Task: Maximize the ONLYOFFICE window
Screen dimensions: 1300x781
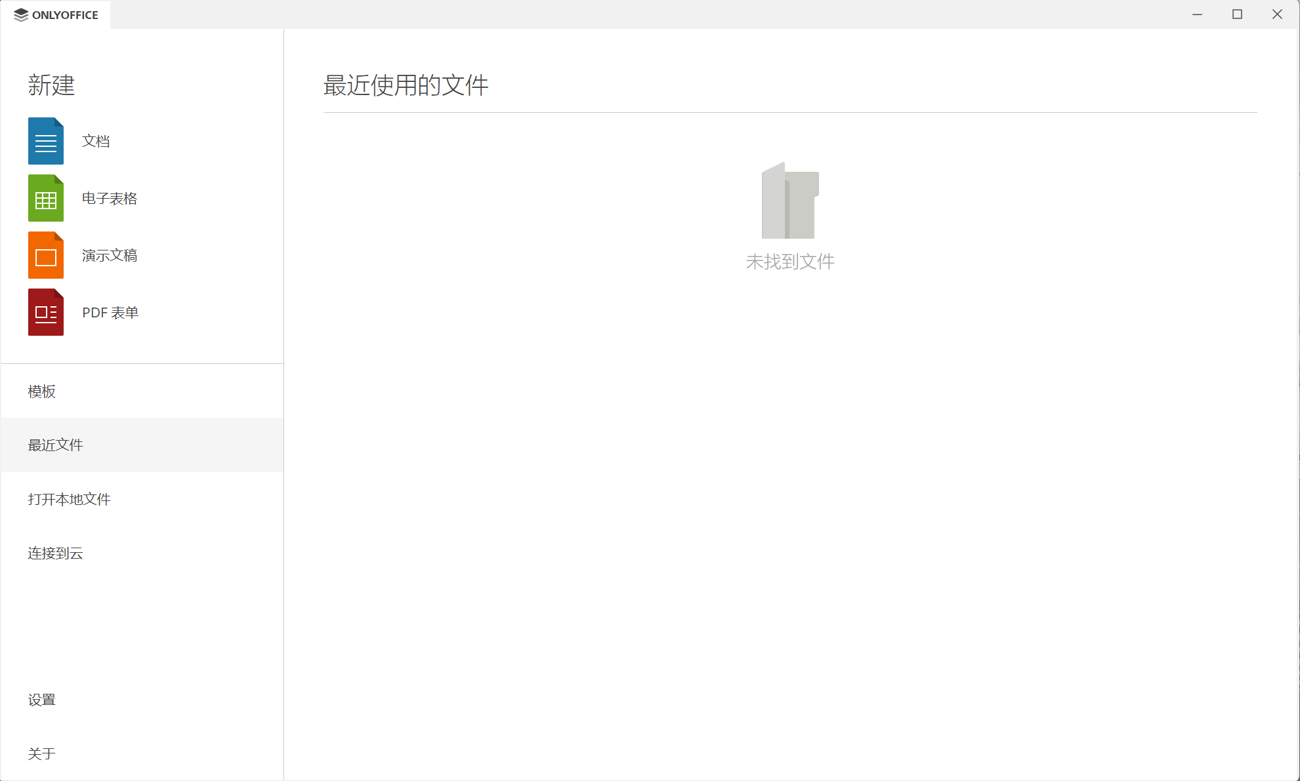Action: 1237,14
